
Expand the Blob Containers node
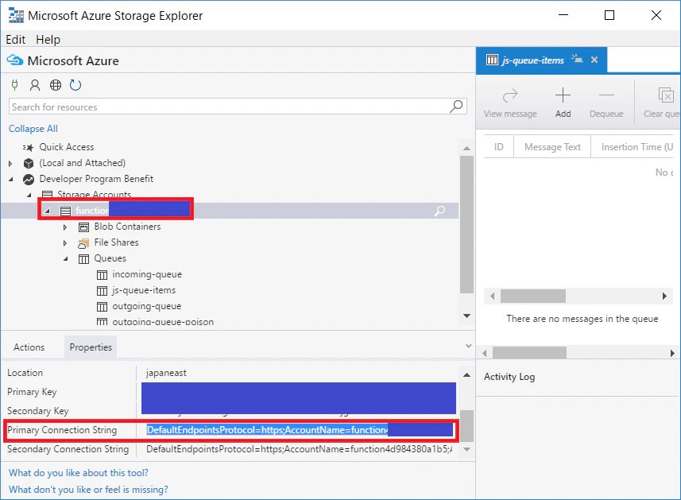pyautogui.click(x=65, y=227)
